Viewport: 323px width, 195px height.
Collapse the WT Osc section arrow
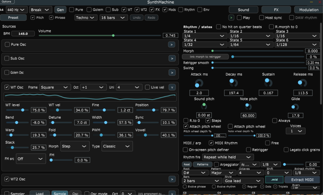172,87
